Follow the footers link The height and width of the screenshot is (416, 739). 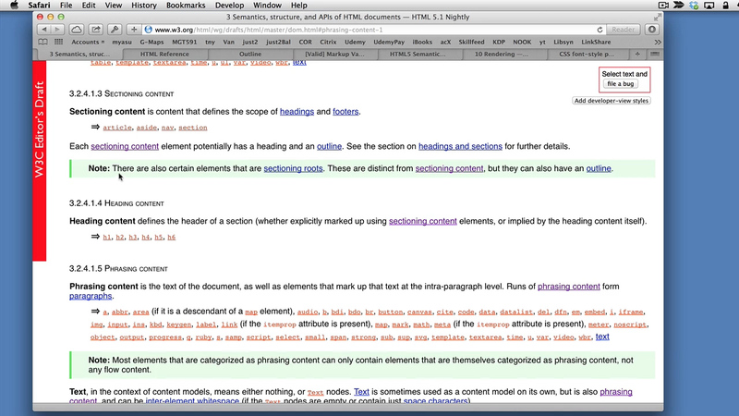[345, 112]
